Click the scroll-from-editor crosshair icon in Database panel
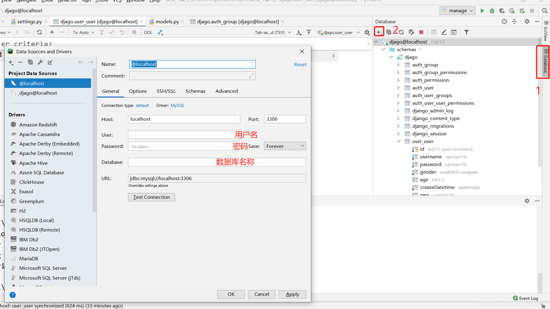This screenshot has width=550, height=309. pyautogui.click(x=504, y=21)
